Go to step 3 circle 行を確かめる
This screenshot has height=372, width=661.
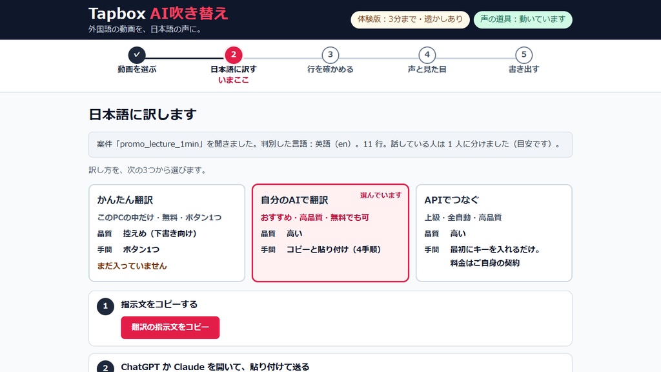tap(330, 55)
